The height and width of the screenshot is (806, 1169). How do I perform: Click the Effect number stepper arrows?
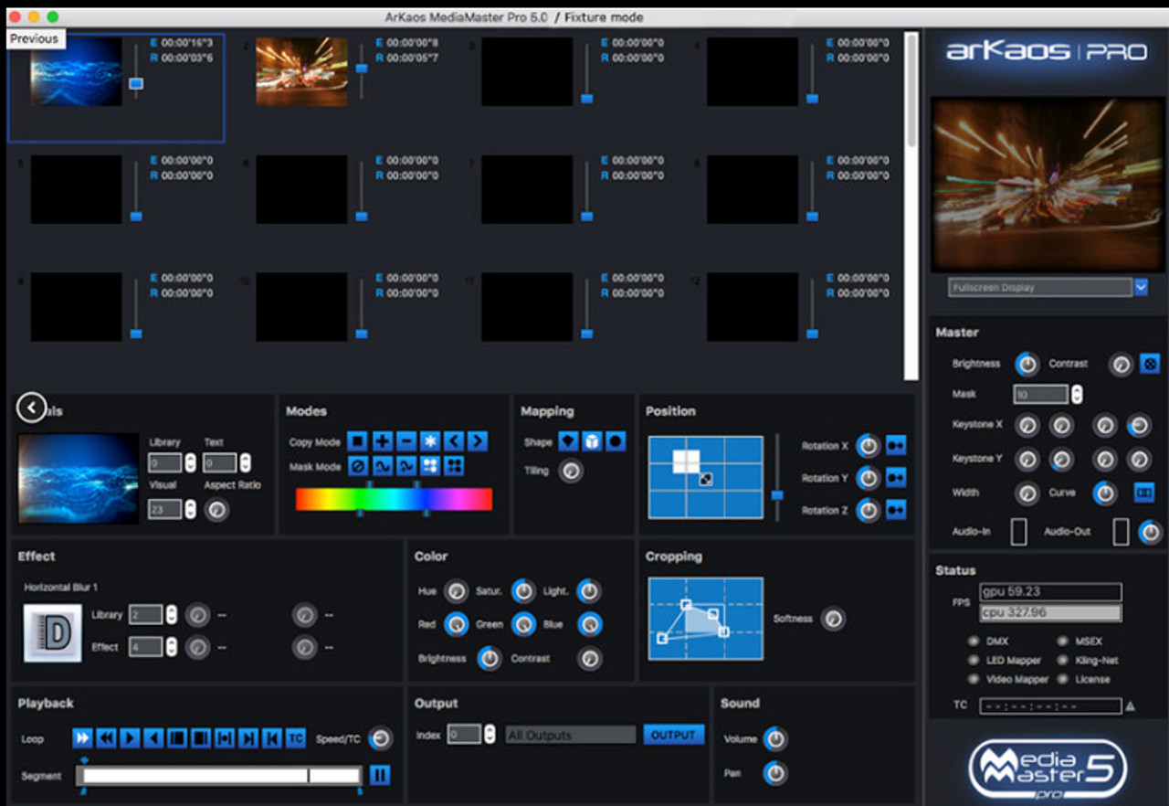click(171, 647)
